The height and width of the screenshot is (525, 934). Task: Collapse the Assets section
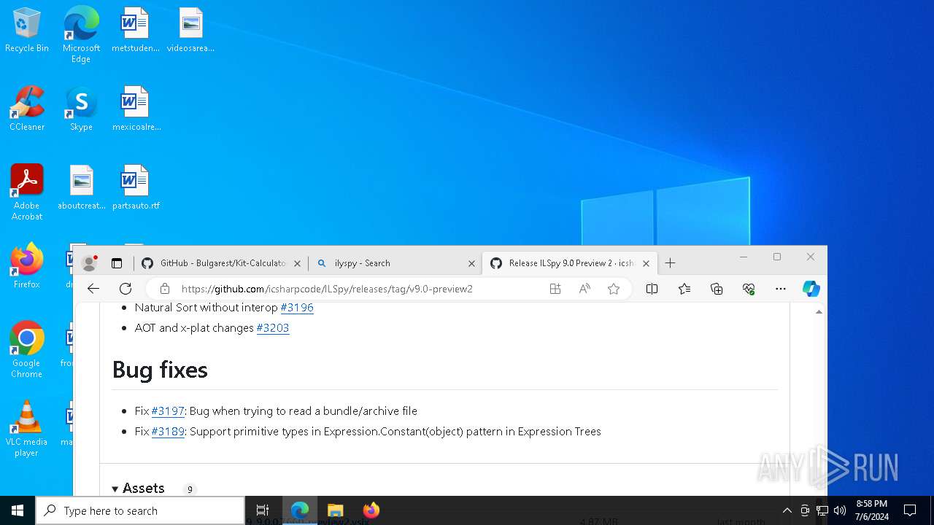pyautogui.click(x=138, y=488)
